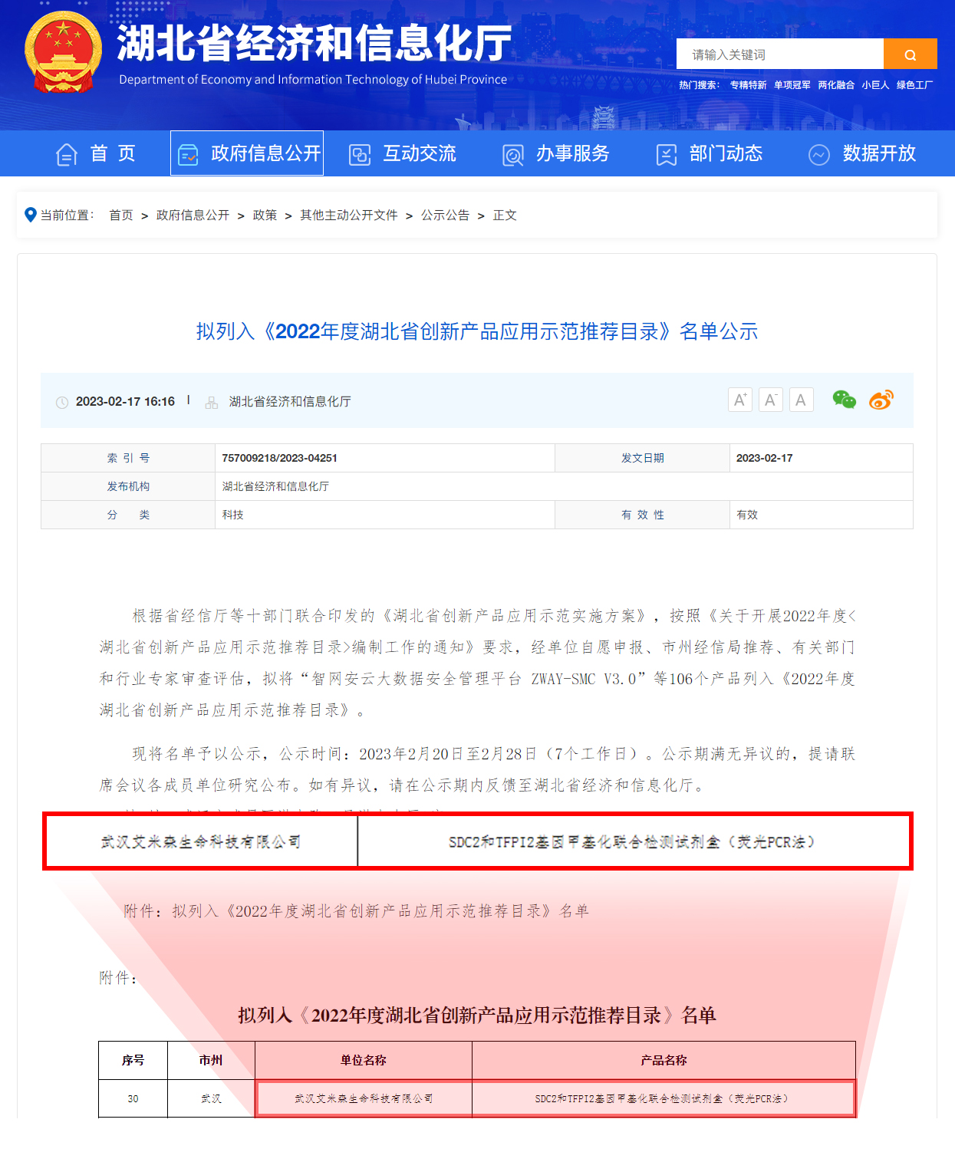This screenshot has height=1172, width=955.
Task: Click small table cell 武汉艾米森生命科技有限公司
Action: click(x=364, y=1098)
